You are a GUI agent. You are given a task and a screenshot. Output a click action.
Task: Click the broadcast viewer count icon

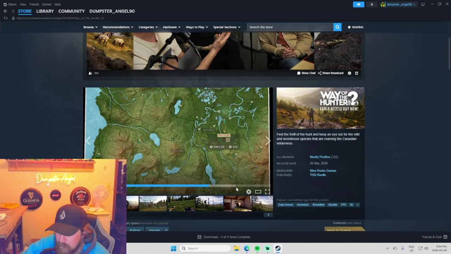[90, 73]
